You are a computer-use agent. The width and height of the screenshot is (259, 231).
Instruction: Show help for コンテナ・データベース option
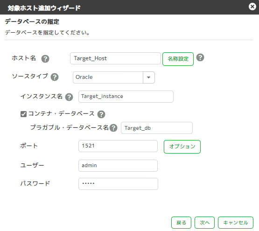[x=101, y=114]
